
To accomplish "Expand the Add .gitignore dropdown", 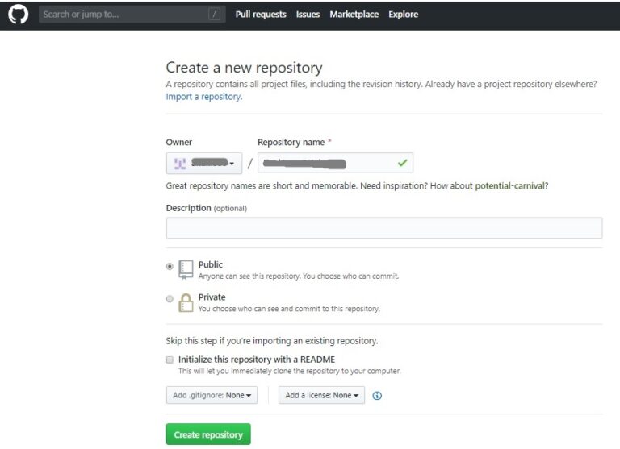I will coord(212,396).
